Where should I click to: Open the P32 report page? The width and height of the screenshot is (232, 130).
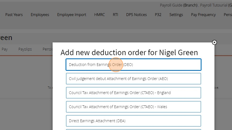158,15
